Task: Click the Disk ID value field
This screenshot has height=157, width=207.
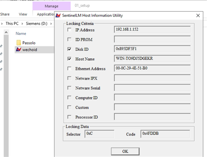Action: [152, 49]
